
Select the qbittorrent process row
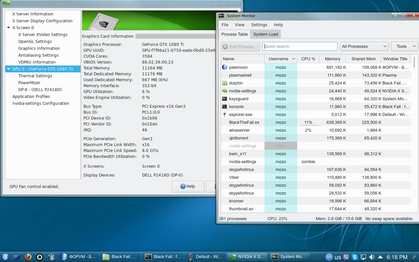coord(316,138)
